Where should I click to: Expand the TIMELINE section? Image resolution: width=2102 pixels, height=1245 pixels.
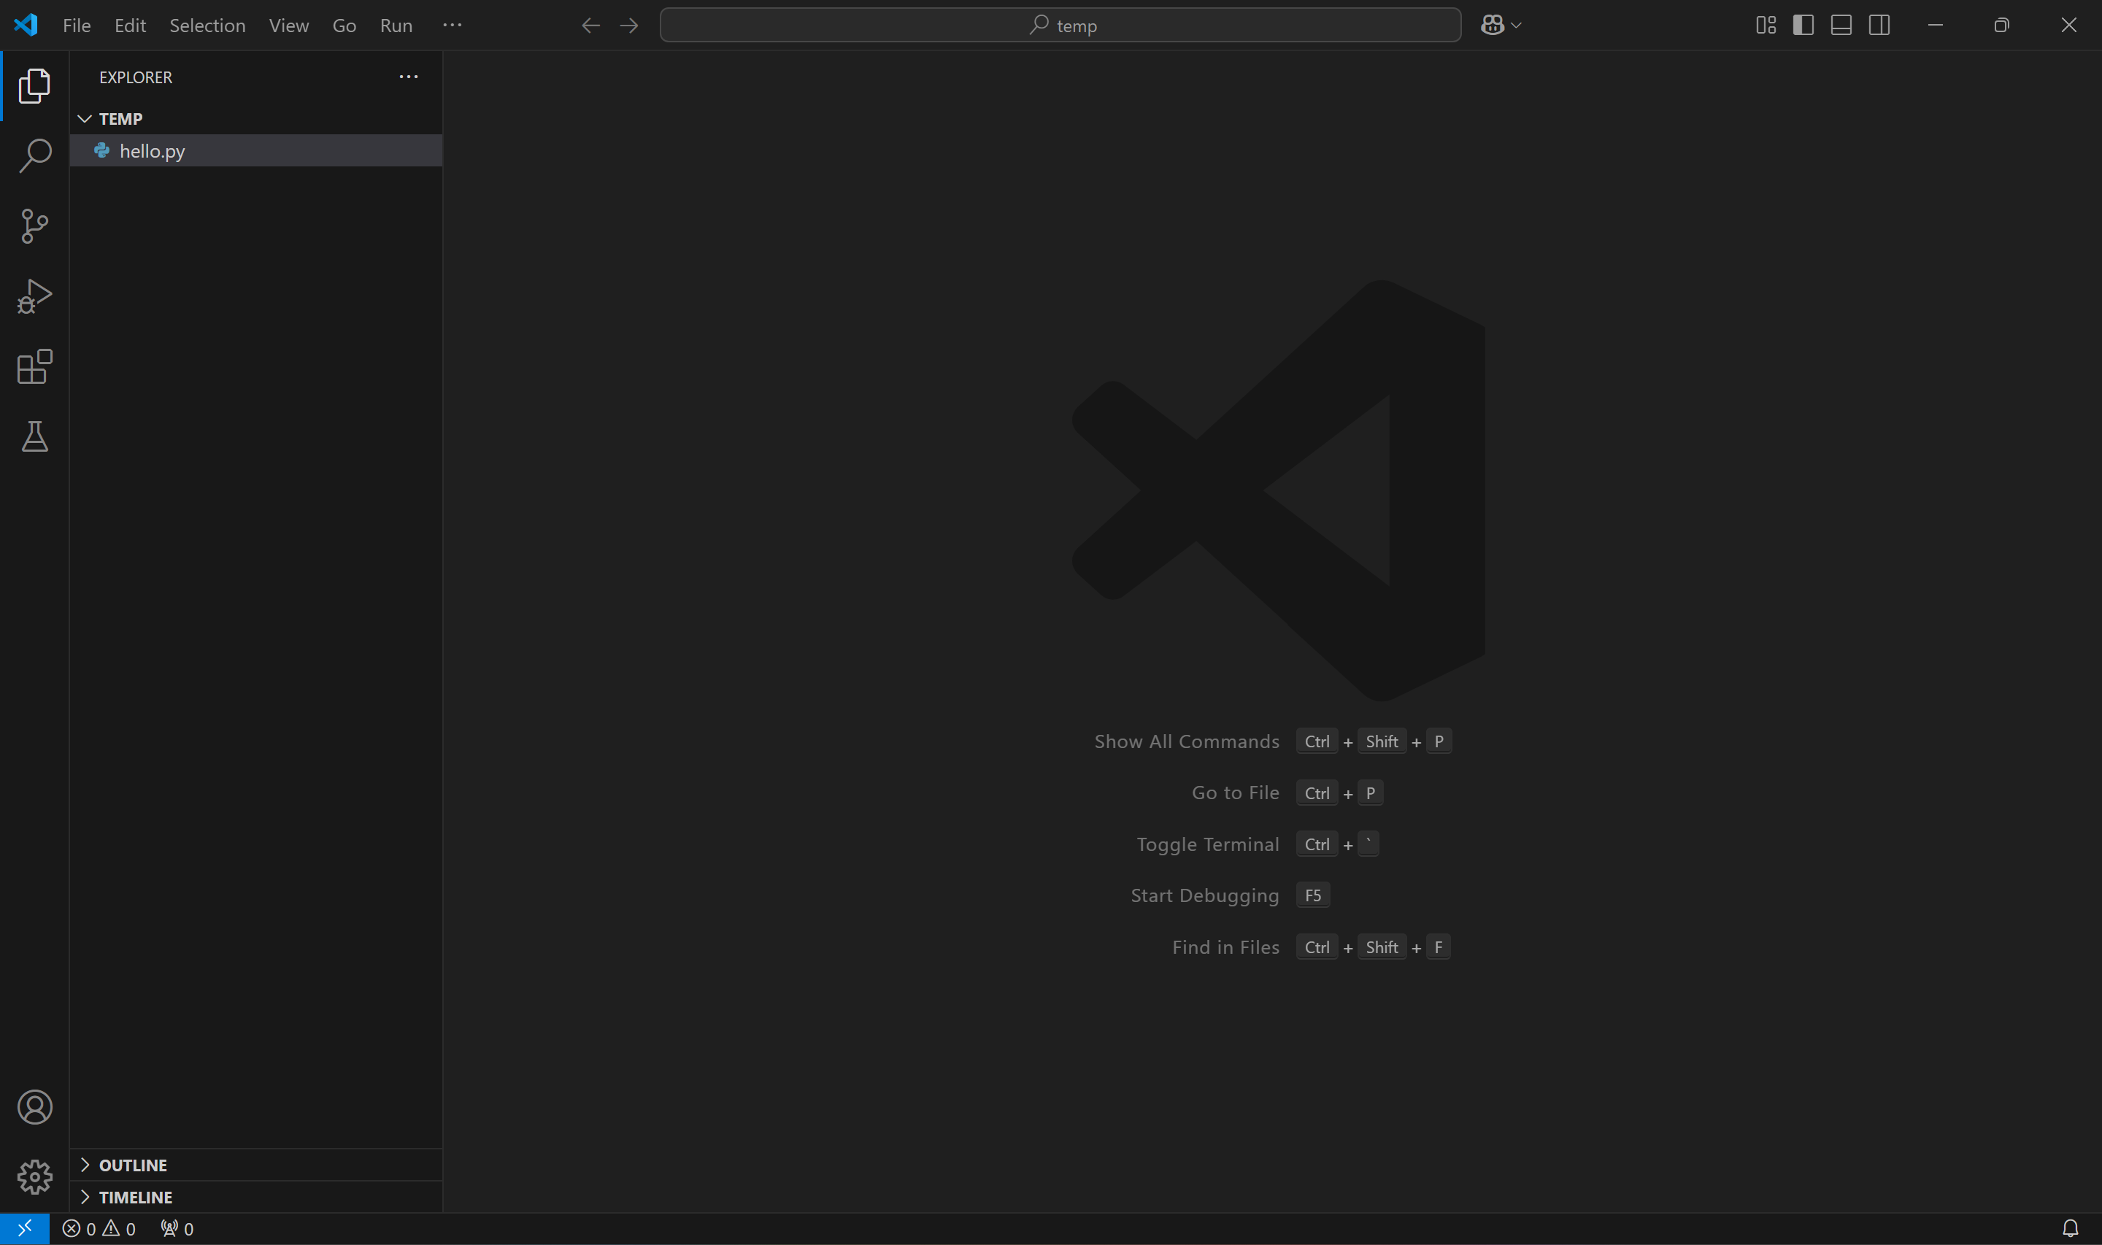tap(256, 1196)
